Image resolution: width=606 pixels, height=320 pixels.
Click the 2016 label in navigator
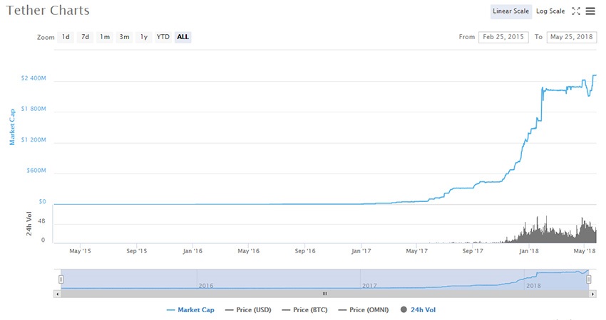pos(205,286)
